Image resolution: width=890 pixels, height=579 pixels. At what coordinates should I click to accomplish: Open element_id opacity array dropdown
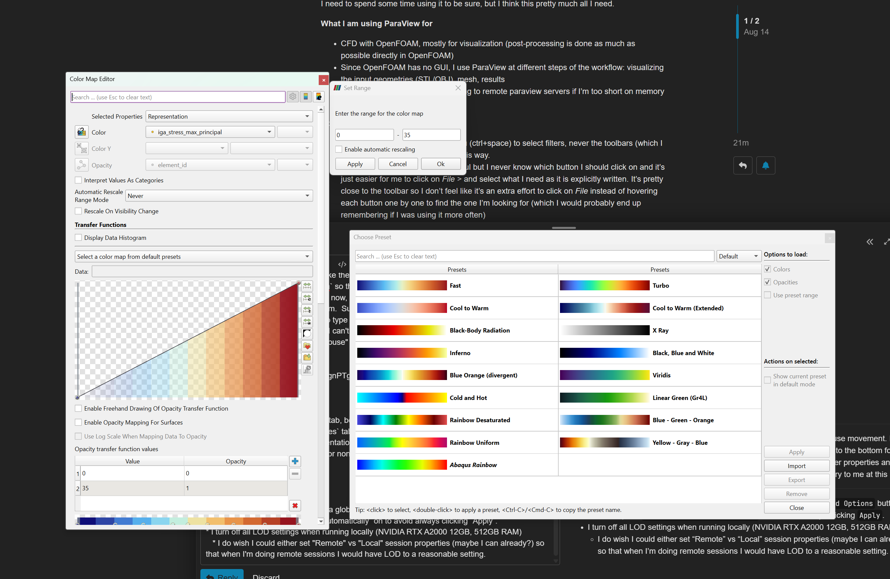(x=210, y=165)
